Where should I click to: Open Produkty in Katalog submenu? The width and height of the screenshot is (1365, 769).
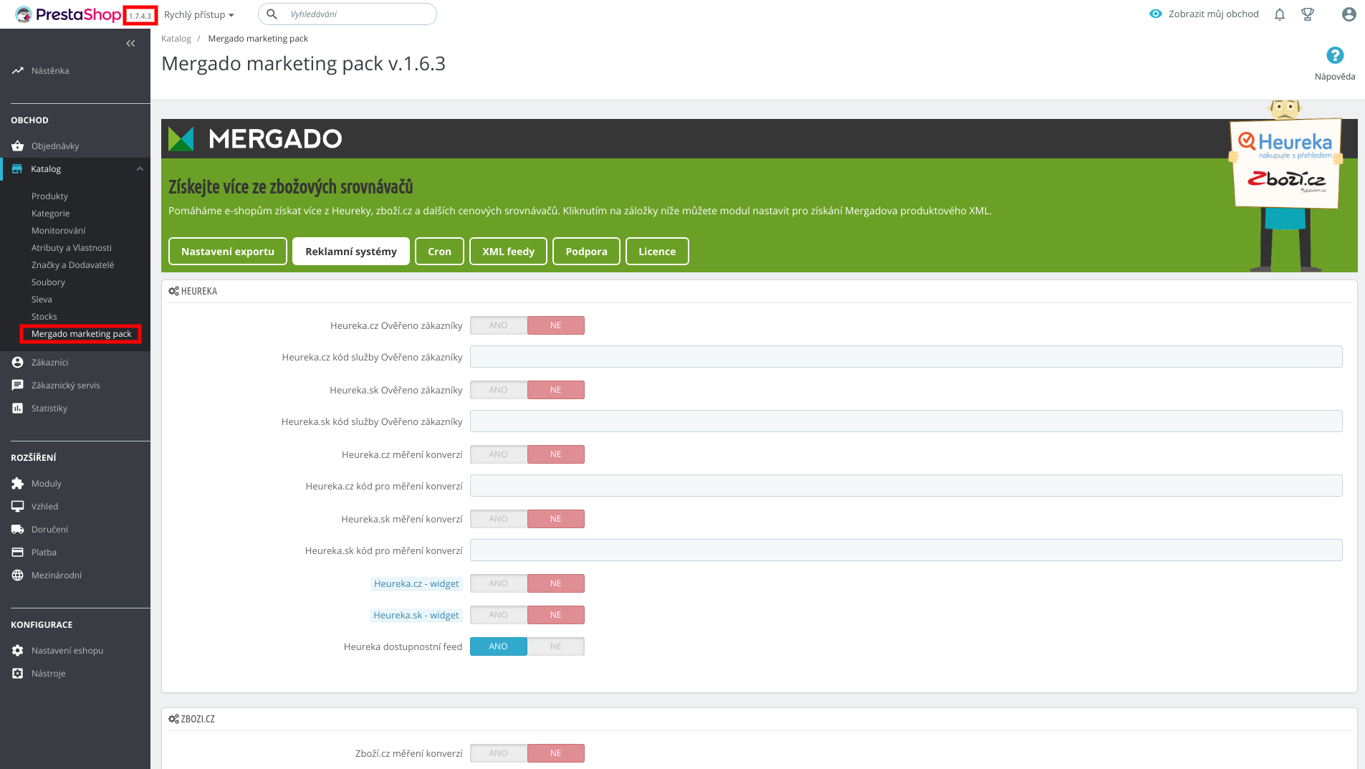point(49,196)
